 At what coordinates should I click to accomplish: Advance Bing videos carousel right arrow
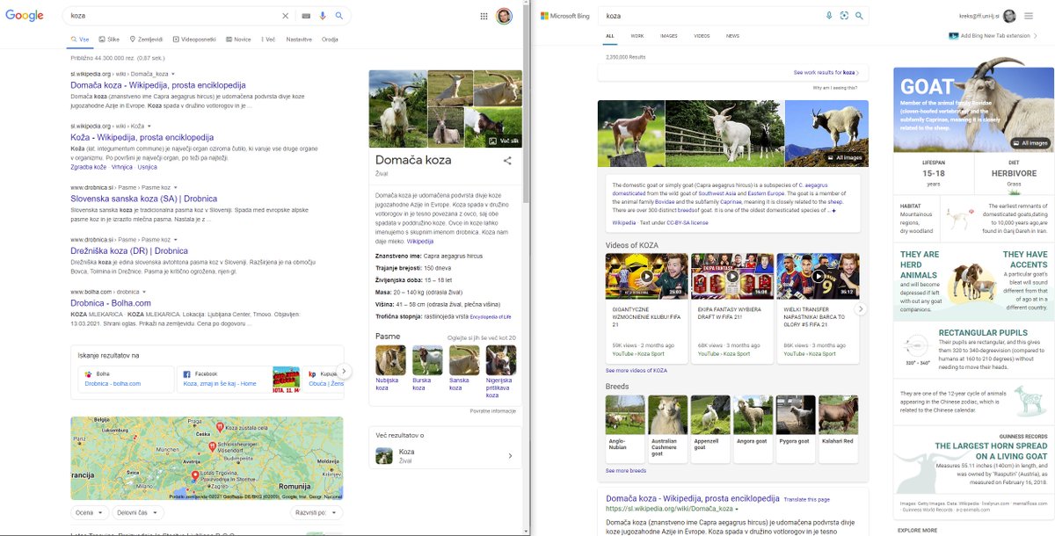(861, 308)
